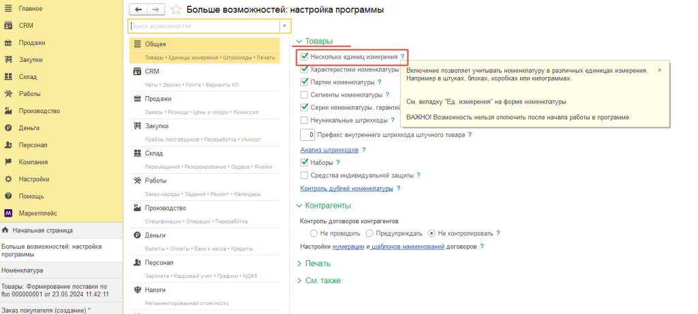Select Производство category in settings list

[x=204, y=215]
